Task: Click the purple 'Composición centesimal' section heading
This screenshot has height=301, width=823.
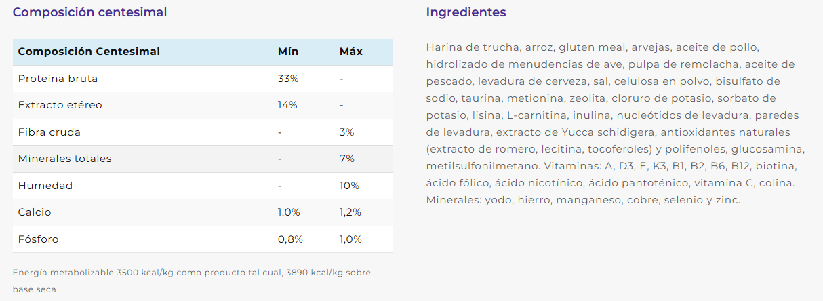Action: pos(89,12)
